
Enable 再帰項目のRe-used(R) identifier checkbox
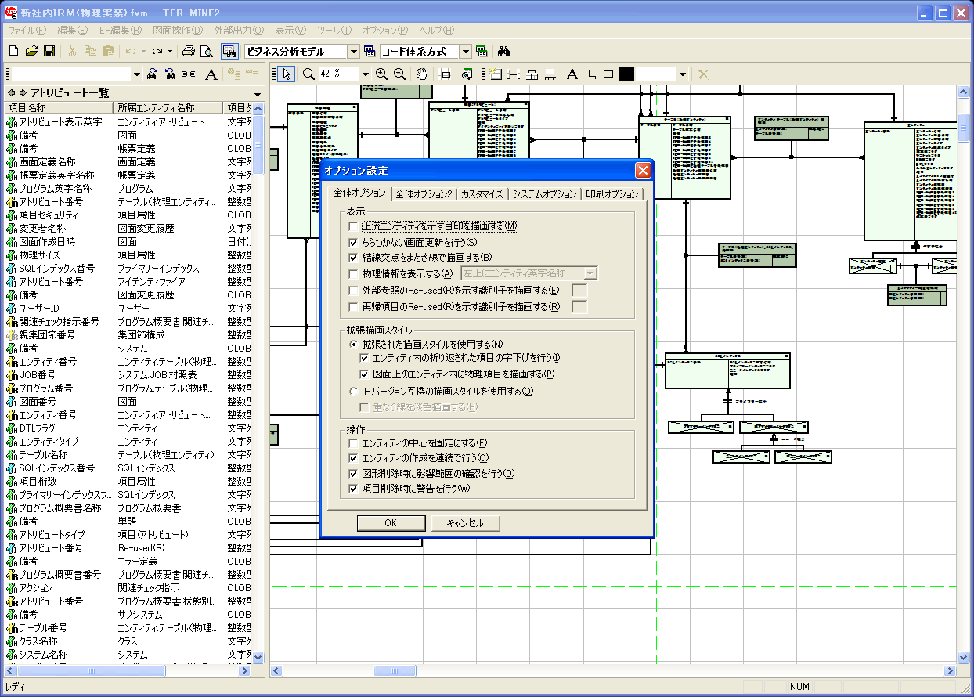[354, 306]
